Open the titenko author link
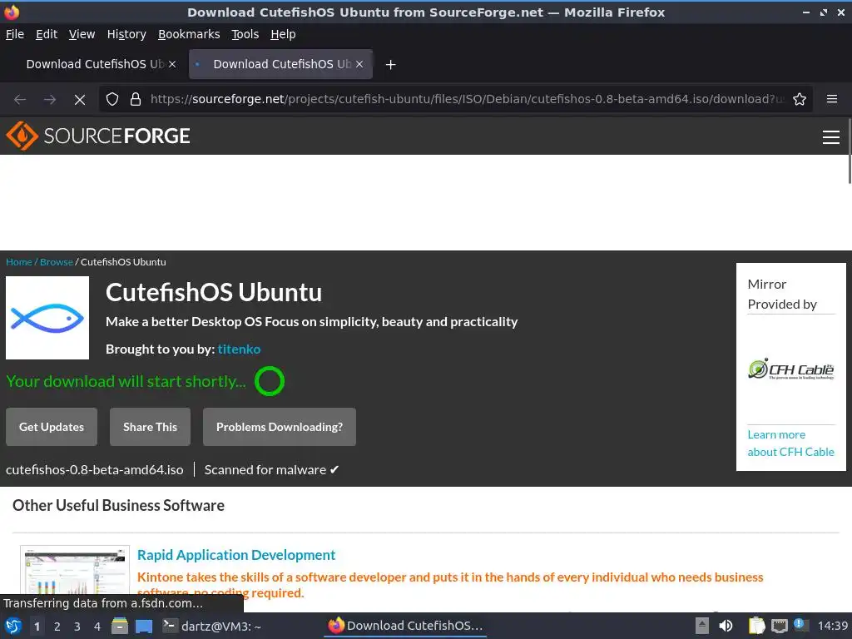The height and width of the screenshot is (639, 852). [239, 349]
